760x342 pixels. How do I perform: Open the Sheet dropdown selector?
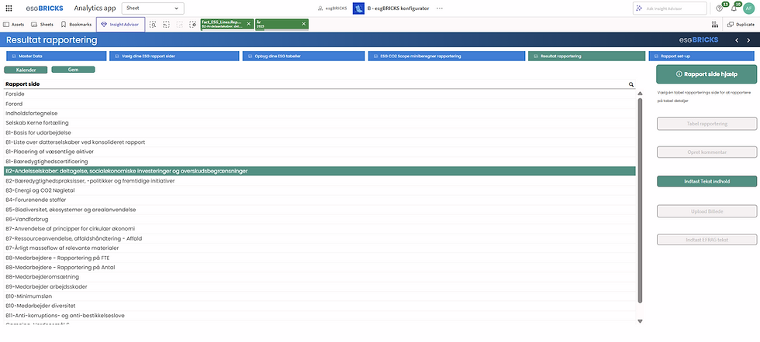tap(153, 9)
